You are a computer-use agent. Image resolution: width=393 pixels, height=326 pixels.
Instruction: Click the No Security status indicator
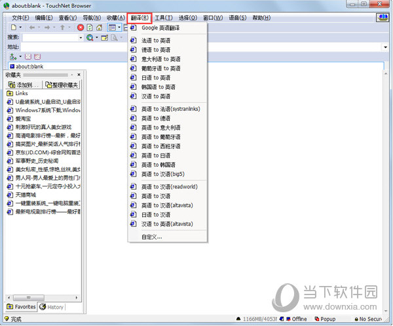pos(368,319)
